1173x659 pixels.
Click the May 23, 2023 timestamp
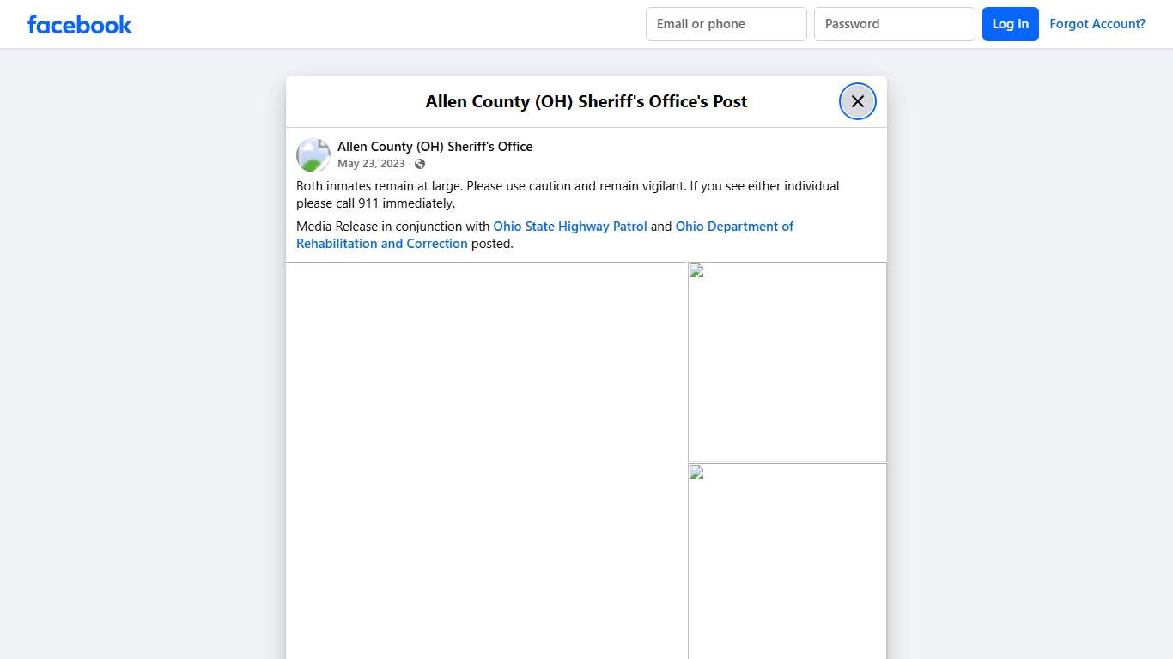click(371, 164)
